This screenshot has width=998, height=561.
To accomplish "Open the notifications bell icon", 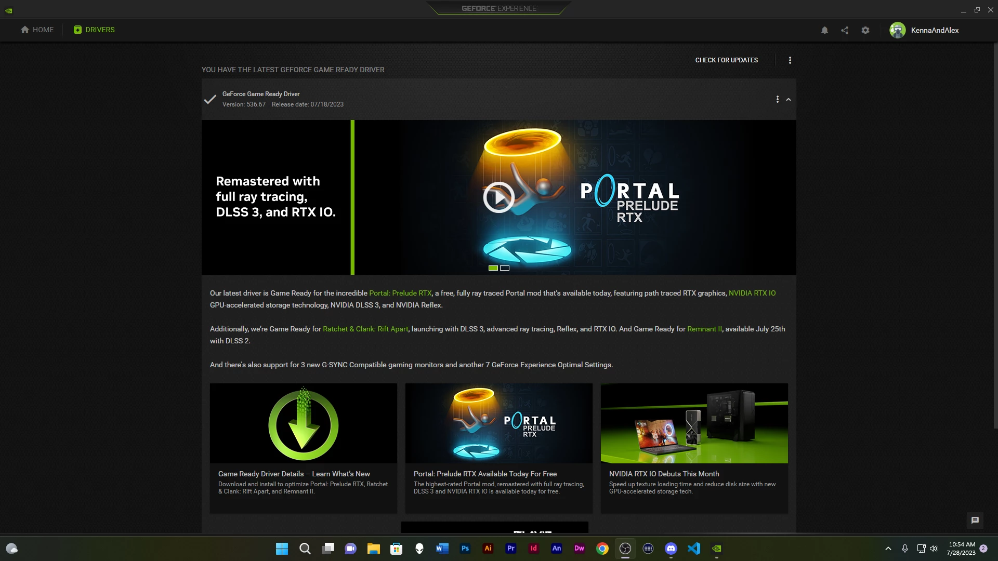I will click(824, 30).
